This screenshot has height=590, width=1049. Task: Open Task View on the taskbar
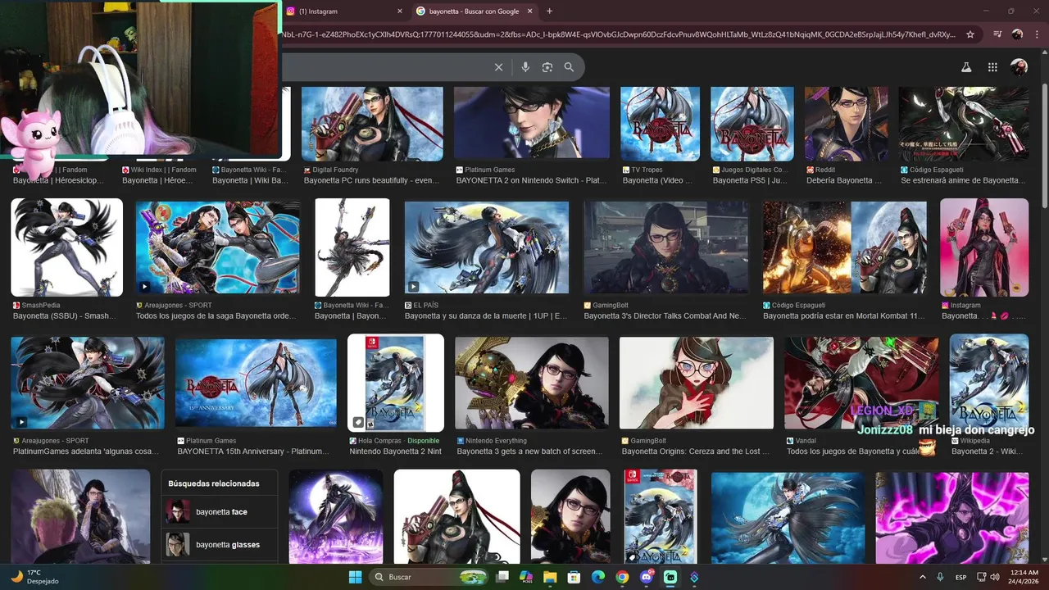pos(502,577)
